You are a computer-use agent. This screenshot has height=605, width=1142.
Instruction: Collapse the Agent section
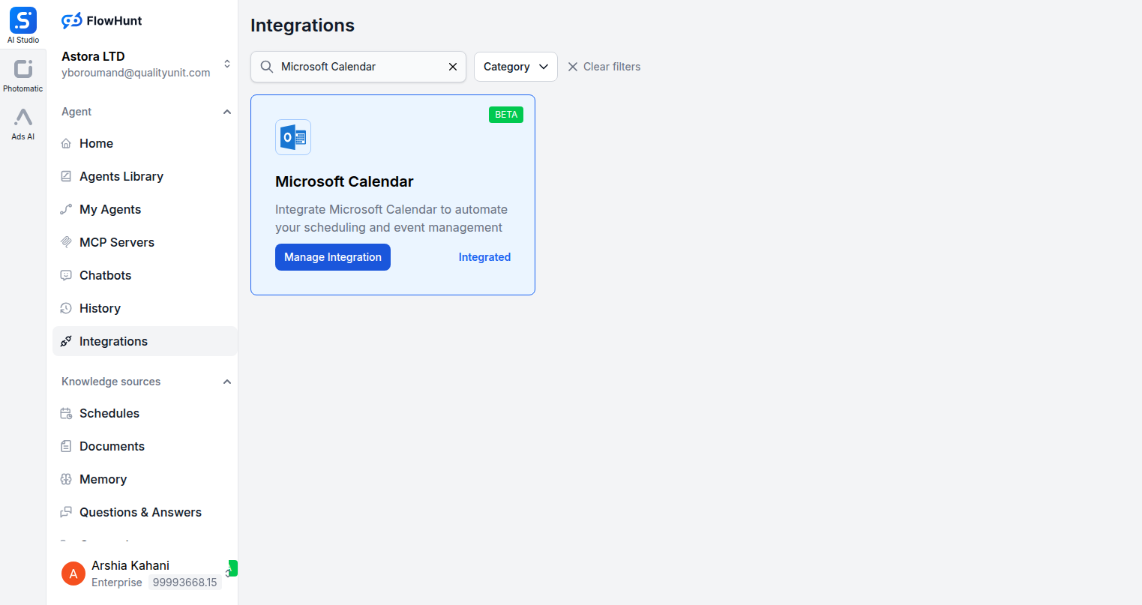[x=227, y=111]
